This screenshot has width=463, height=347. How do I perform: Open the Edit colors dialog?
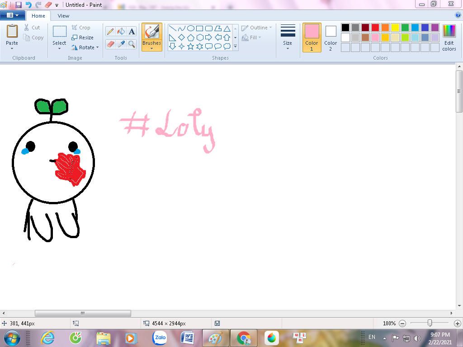pyautogui.click(x=449, y=38)
